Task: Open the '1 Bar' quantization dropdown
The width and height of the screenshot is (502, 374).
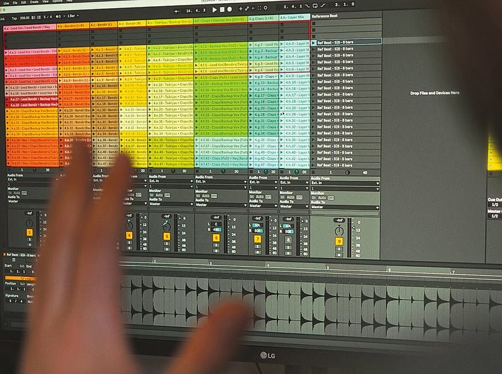Action: tap(73, 16)
